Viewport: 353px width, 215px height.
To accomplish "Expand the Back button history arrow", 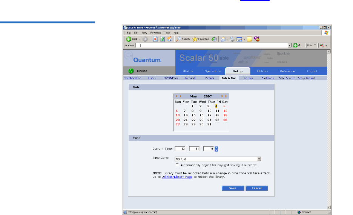I will 140,39.
